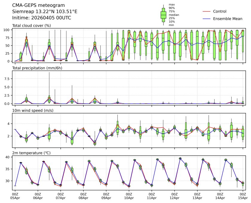Click the 00Z 15Apr time axis label
Image resolution: width=251 pixels, height=203 pixels.
click(242, 196)
